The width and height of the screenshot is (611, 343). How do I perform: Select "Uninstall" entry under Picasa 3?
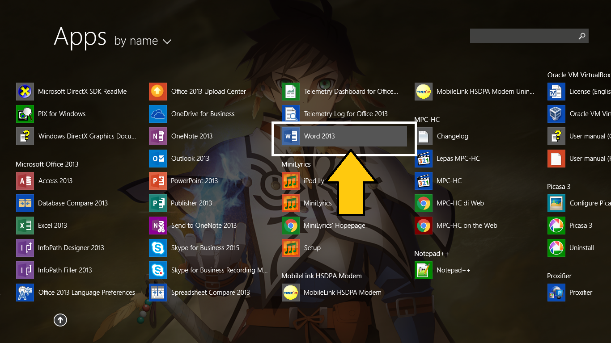(571, 248)
